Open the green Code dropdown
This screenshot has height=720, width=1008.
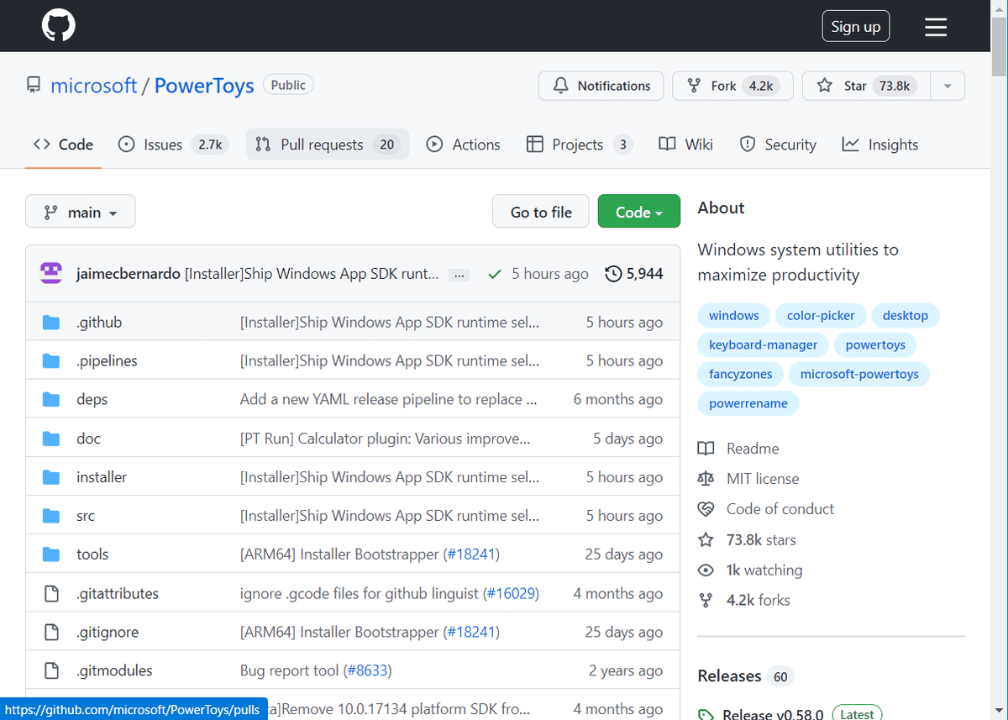coord(639,212)
